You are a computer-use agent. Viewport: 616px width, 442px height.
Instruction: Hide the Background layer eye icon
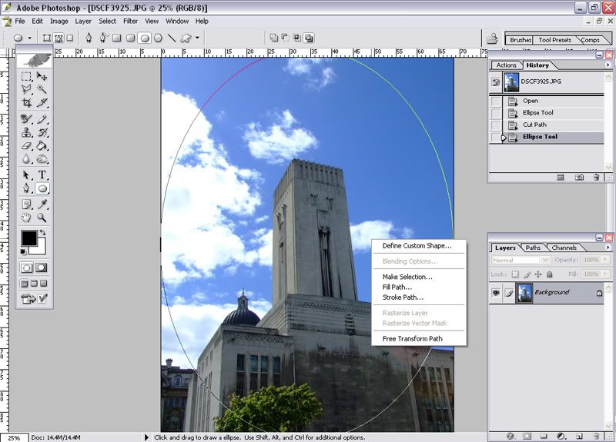496,293
